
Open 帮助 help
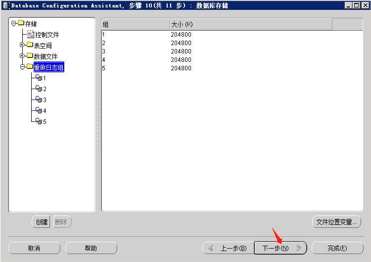[x=91, y=248]
